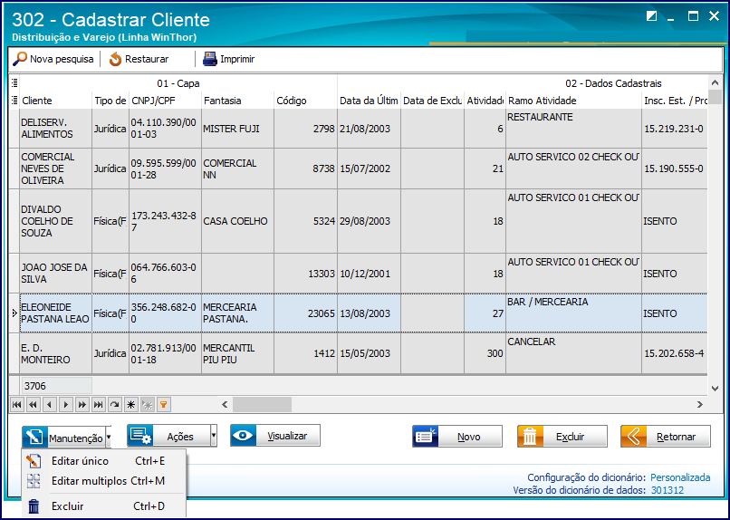The height and width of the screenshot is (520, 730).
Task: Go to first record navigator button
Action: tap(17, 405)
